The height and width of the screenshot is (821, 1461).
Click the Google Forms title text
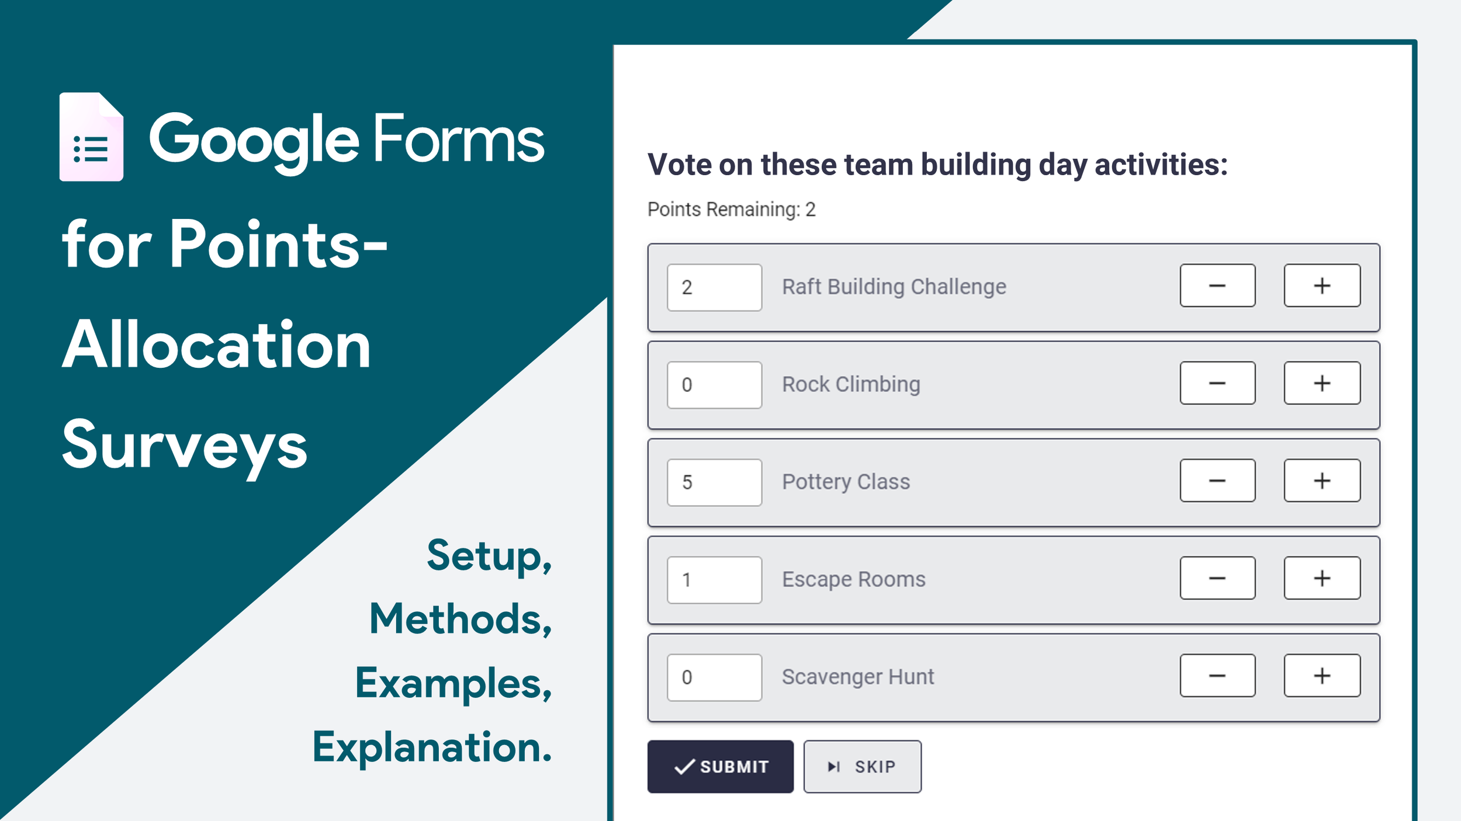[x=347, y=139]
